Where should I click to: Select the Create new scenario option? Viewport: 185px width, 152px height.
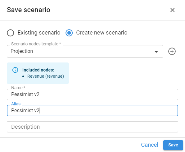point(69,33)
